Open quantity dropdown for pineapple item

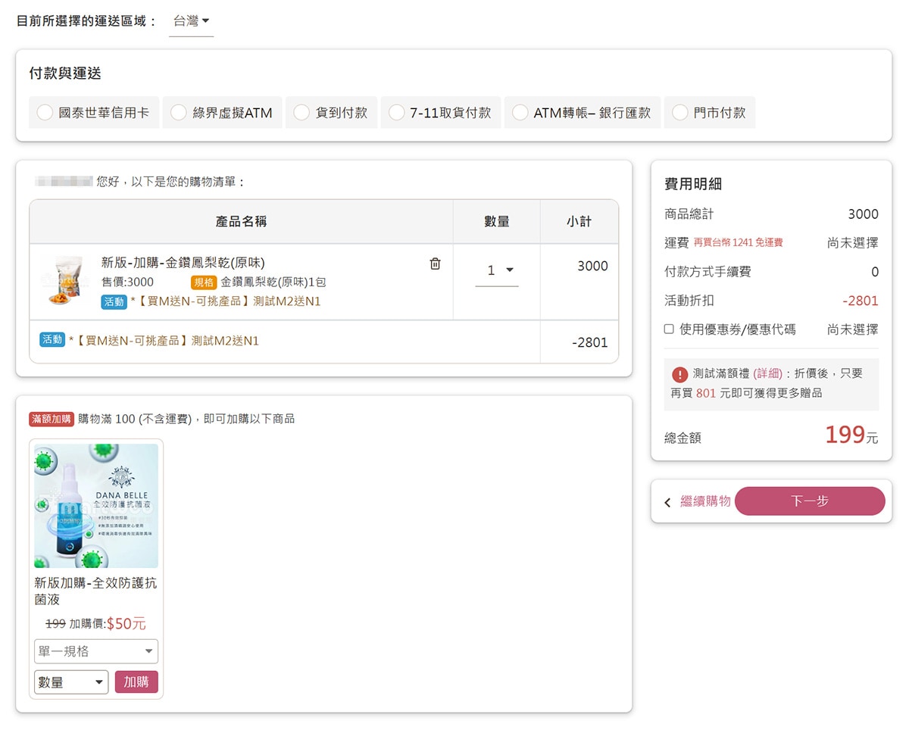click(498, 270)
